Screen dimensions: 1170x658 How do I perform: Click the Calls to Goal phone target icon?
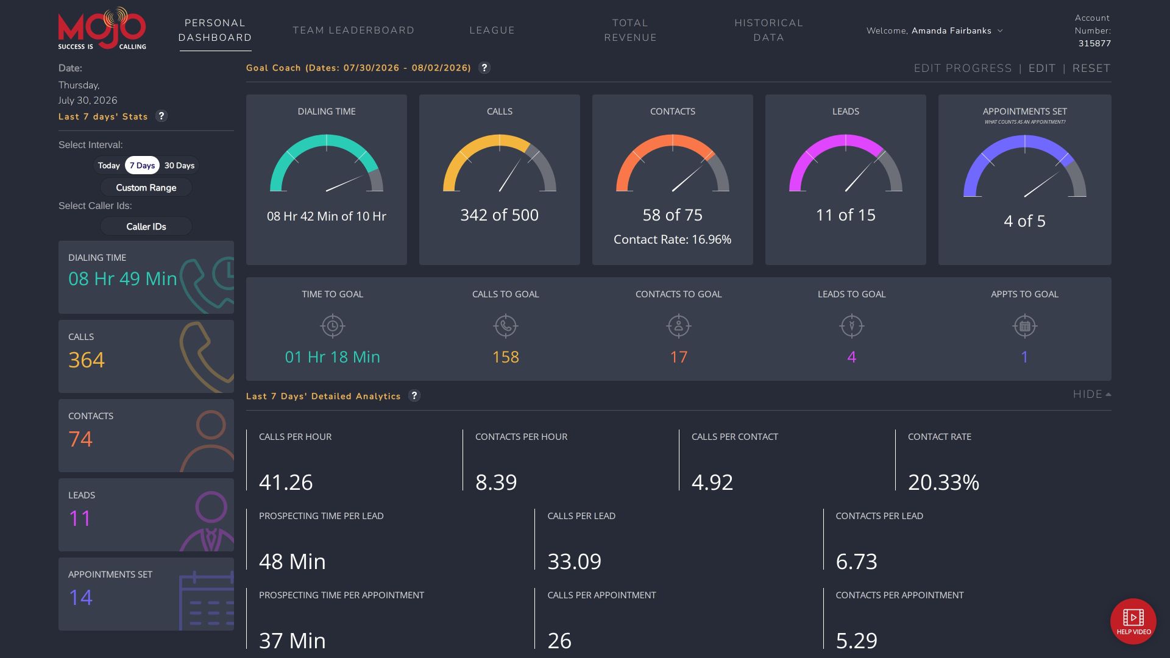(506, 326)
